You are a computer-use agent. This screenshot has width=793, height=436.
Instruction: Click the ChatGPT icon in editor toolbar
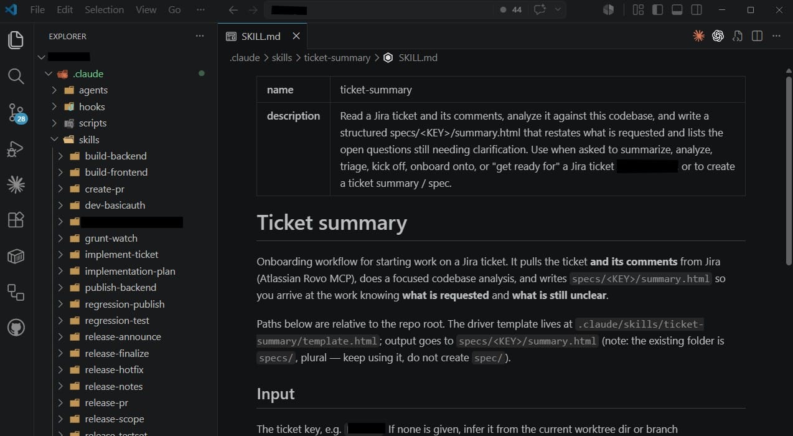[x=718, y=36]
